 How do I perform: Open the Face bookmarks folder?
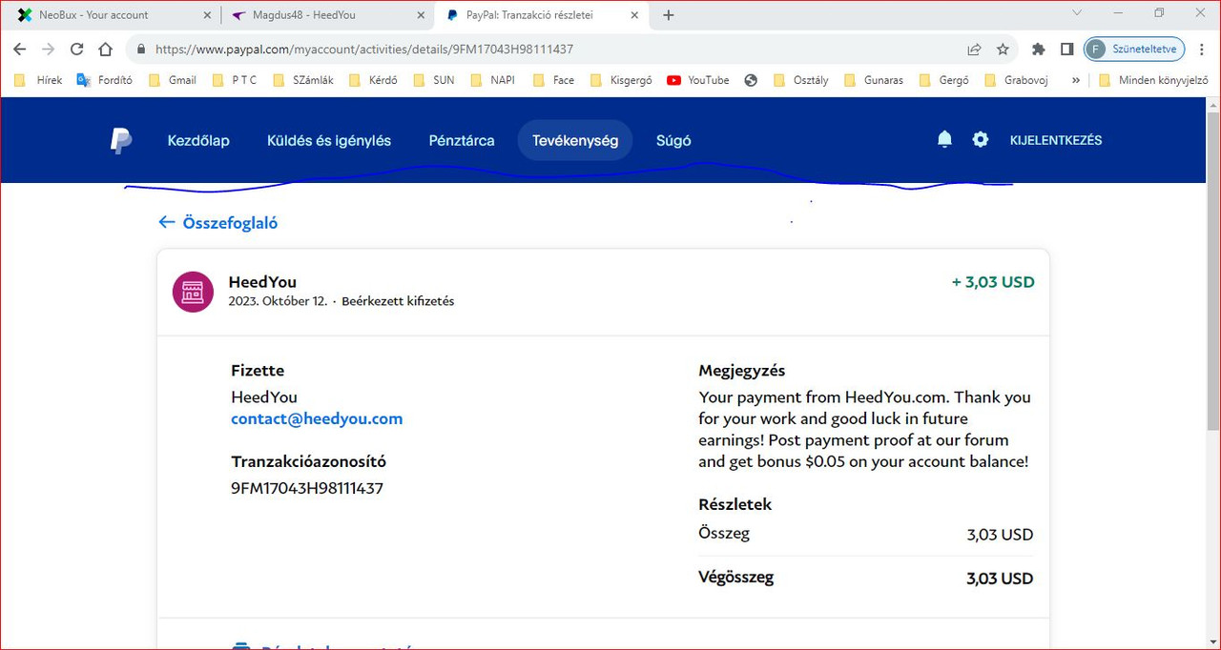554,80
